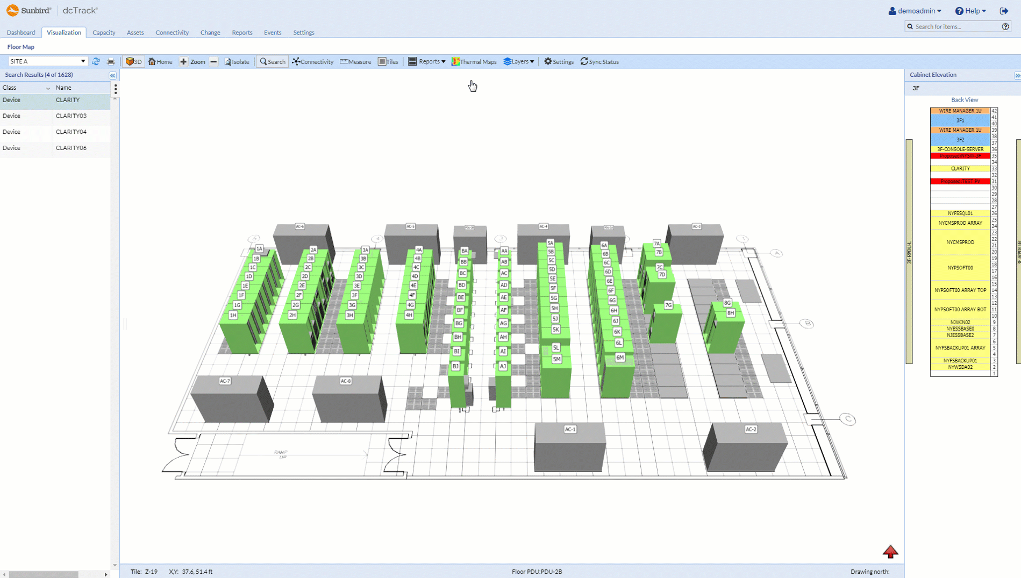Select CLARITY03 in search results

(x=71, y=116)
